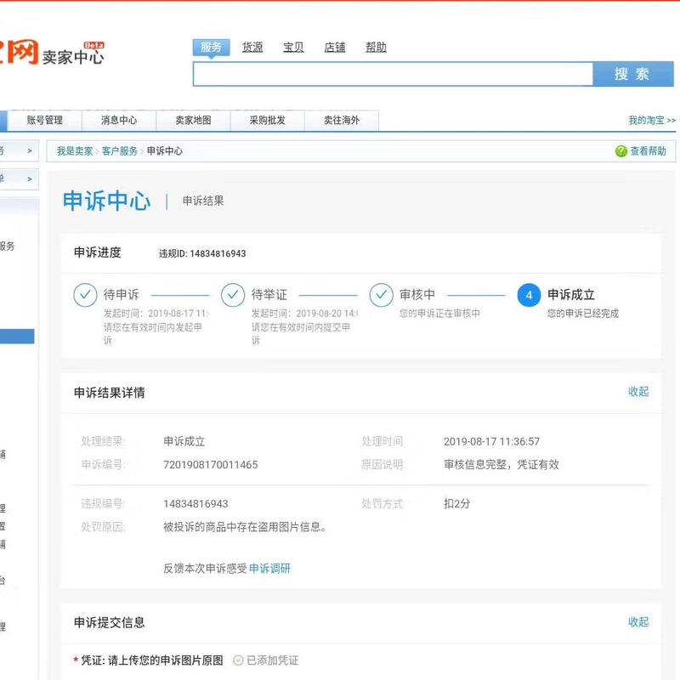Select the 服务 search tab
The image size is (680, 680).
coord(211,48)
